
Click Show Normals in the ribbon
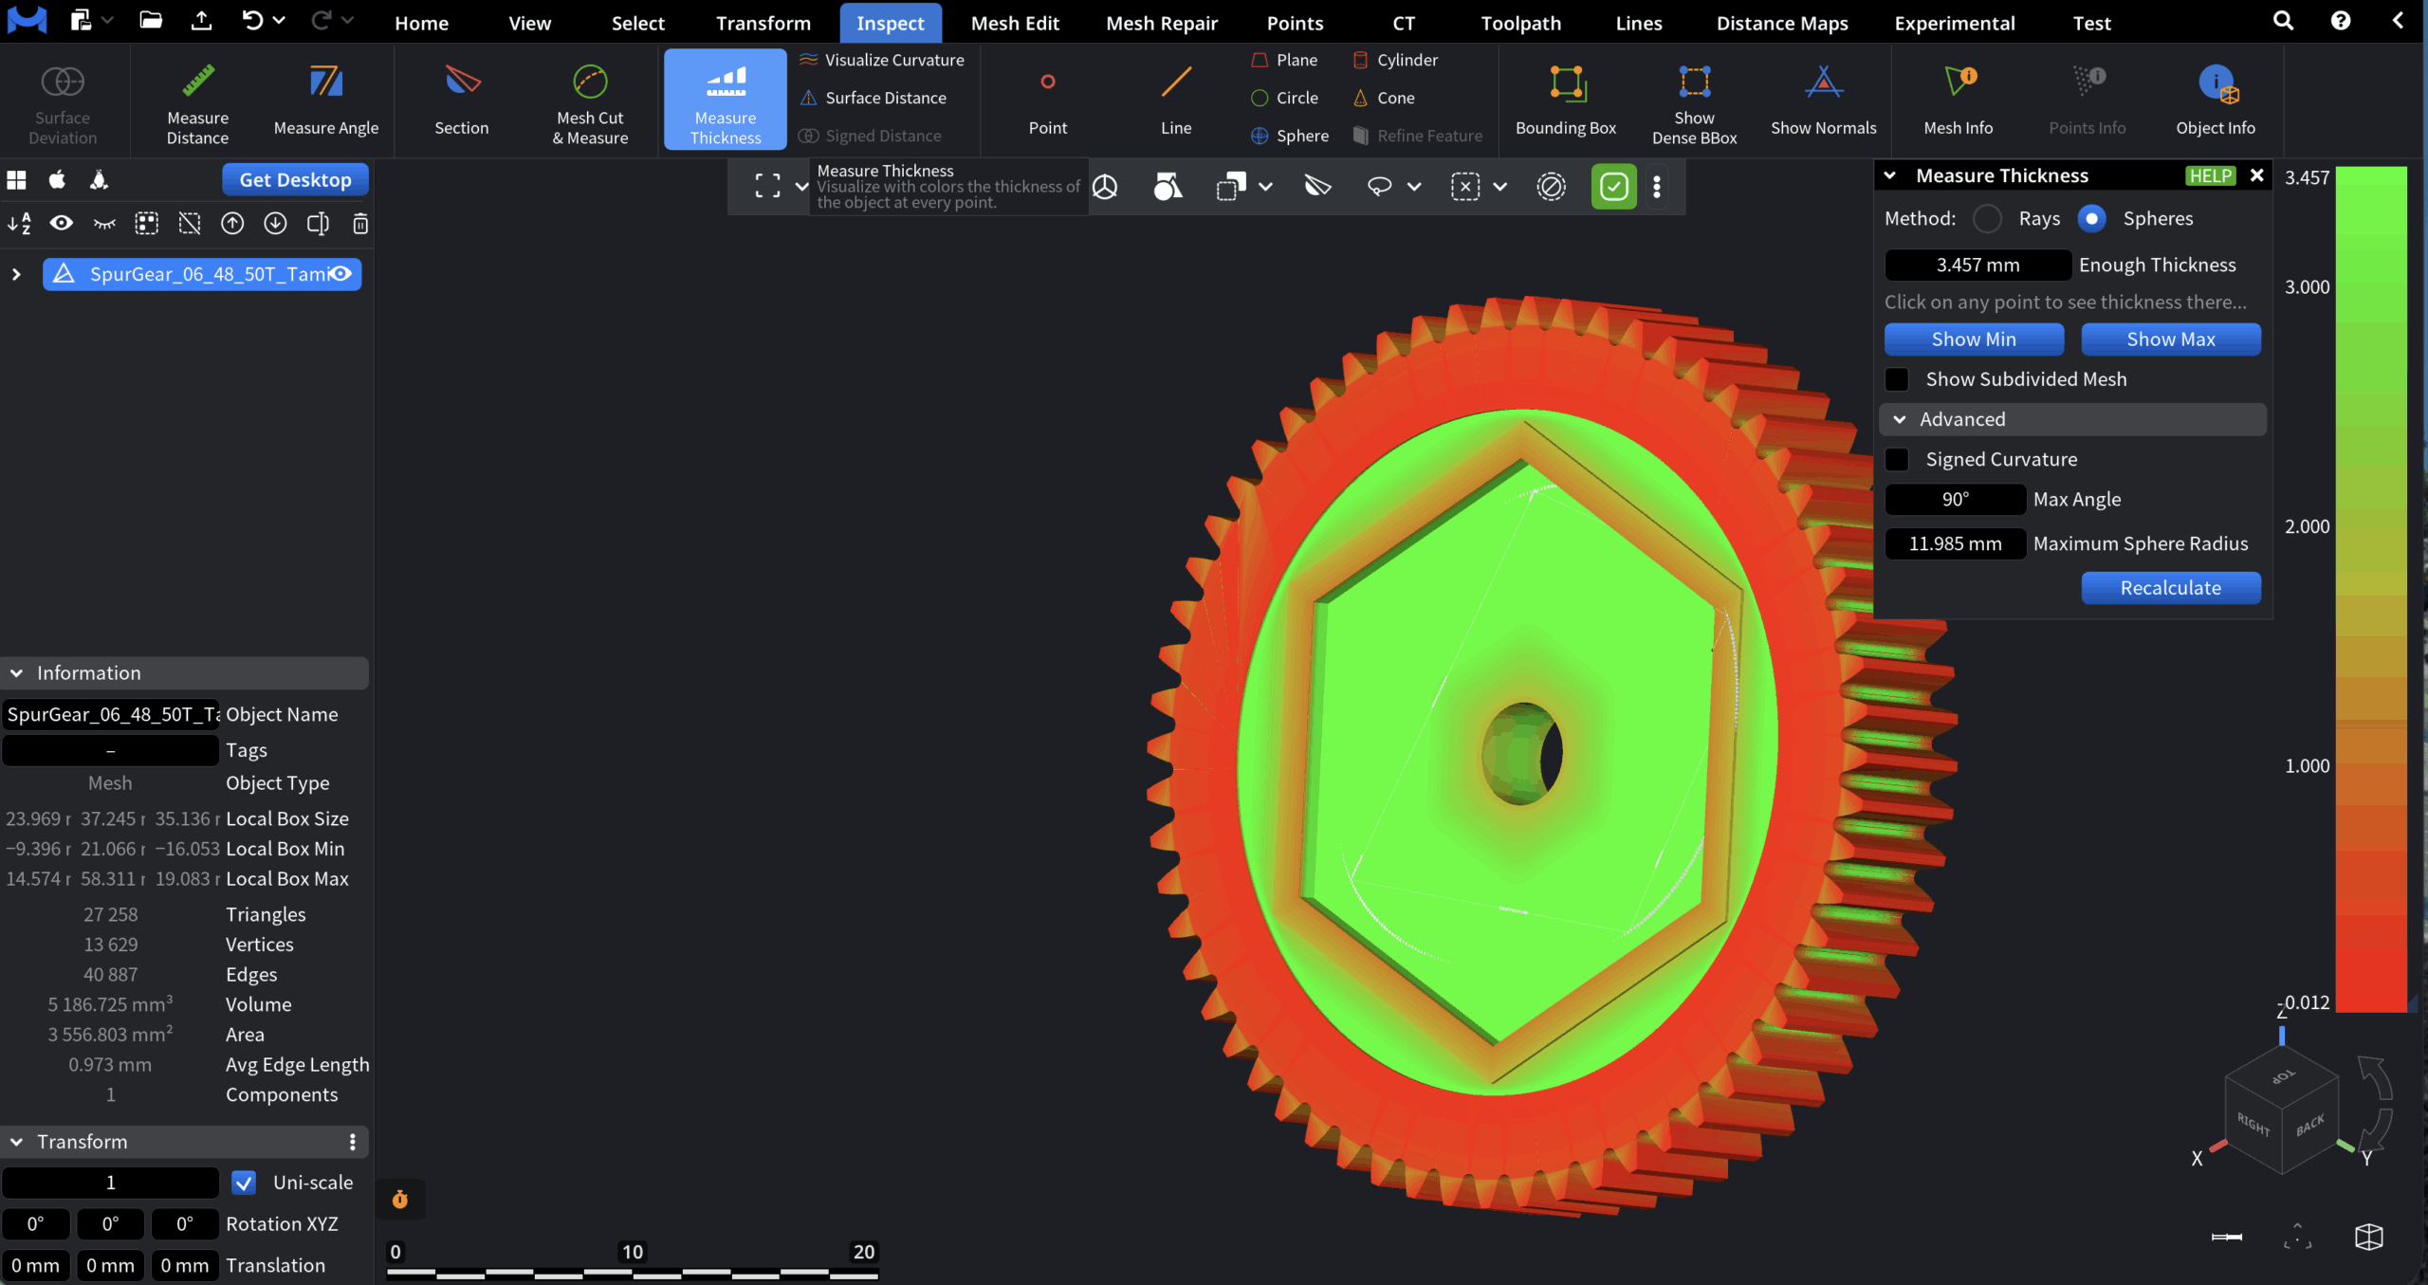pos(1823,100)
